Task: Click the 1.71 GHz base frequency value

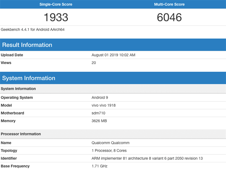Action: 99,166
